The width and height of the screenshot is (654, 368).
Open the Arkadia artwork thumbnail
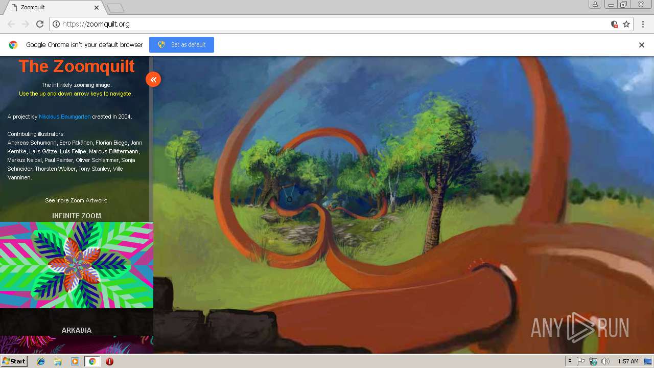click(77, 344)
